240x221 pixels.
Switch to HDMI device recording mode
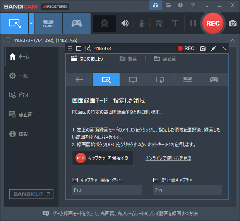(x=48, y=23)
